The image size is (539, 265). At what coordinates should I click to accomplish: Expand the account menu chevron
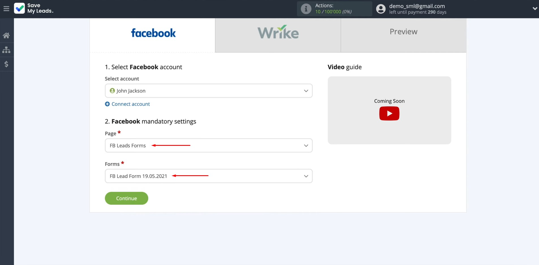(x=534, y=9)
